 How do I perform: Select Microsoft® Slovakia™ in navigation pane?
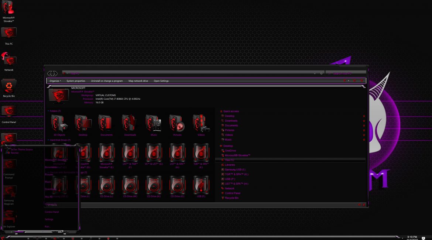[x=237, y=155]
